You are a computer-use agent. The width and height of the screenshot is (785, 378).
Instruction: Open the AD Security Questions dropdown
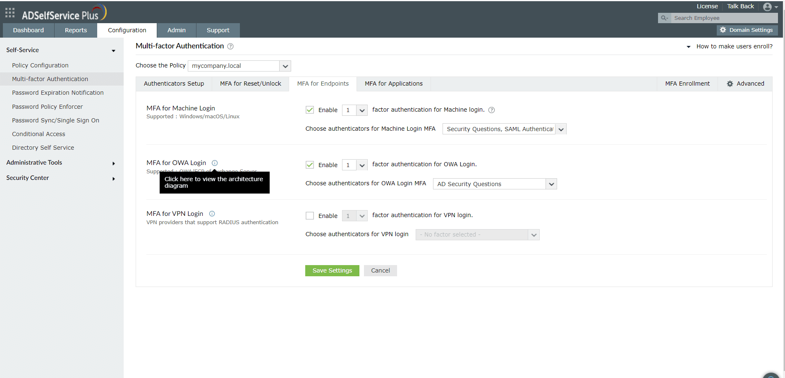tap(495, 184)
